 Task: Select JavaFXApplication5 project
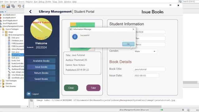(x=10, y=23)
